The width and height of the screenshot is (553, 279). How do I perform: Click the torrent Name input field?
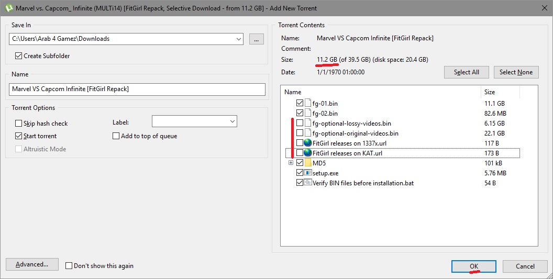[x=137, y=89]
